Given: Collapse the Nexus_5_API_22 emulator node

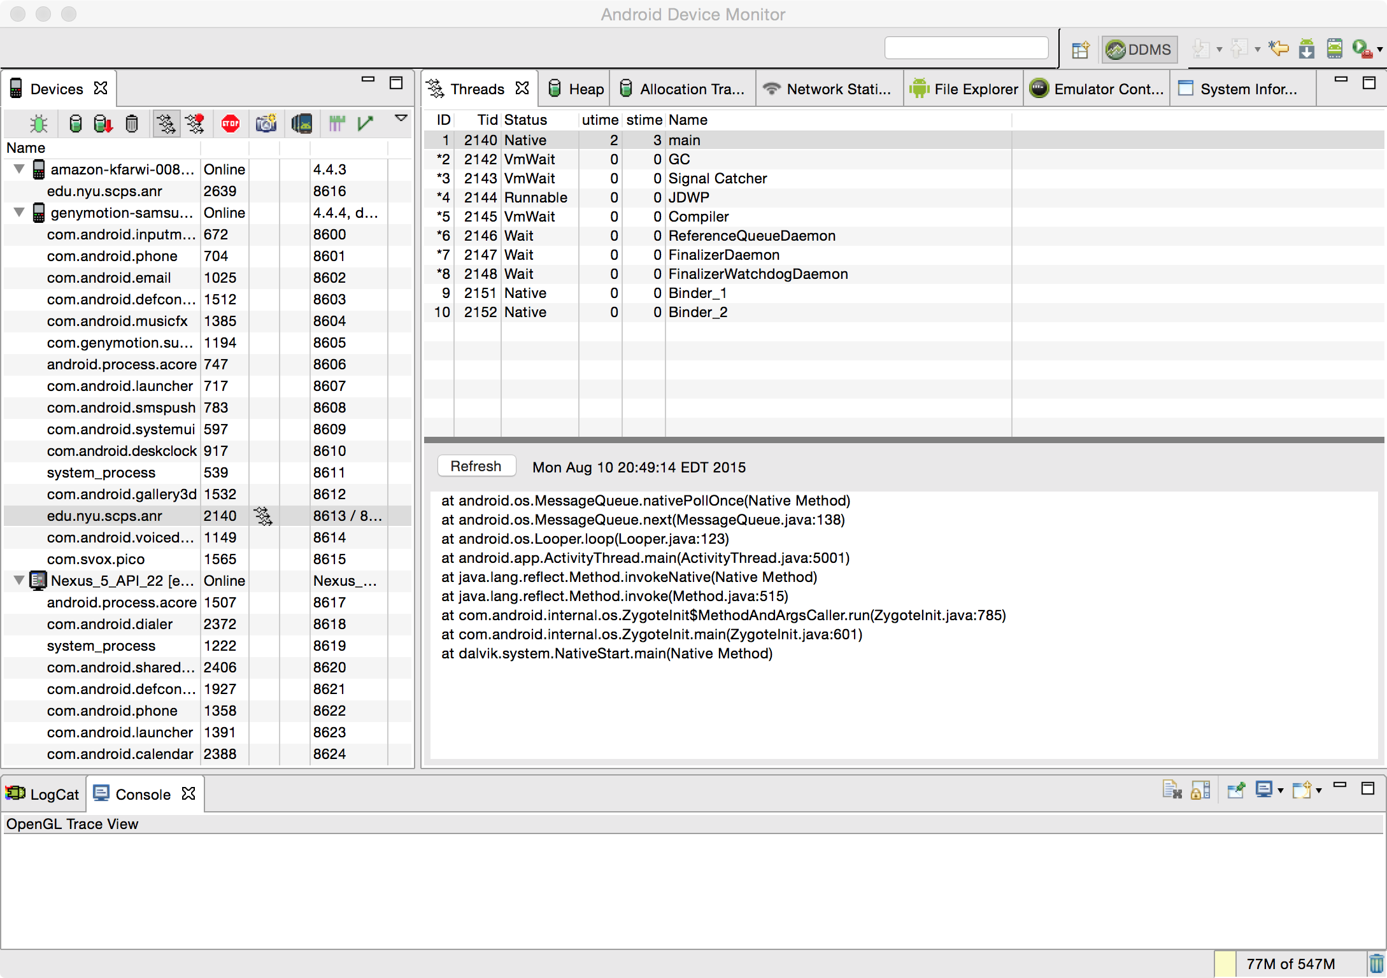Looking at the screenshot, I should pyautogui.click(x=19, y=581).
